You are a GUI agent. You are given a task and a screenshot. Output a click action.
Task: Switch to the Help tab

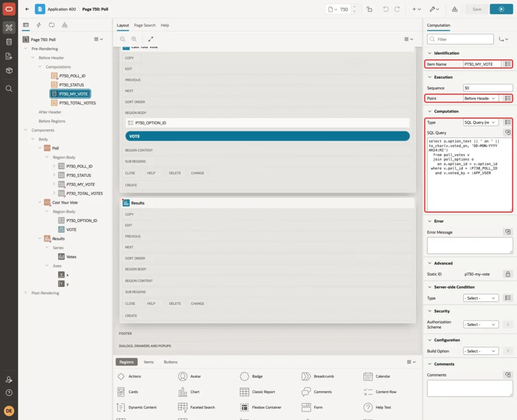click(x=165, y=25)
